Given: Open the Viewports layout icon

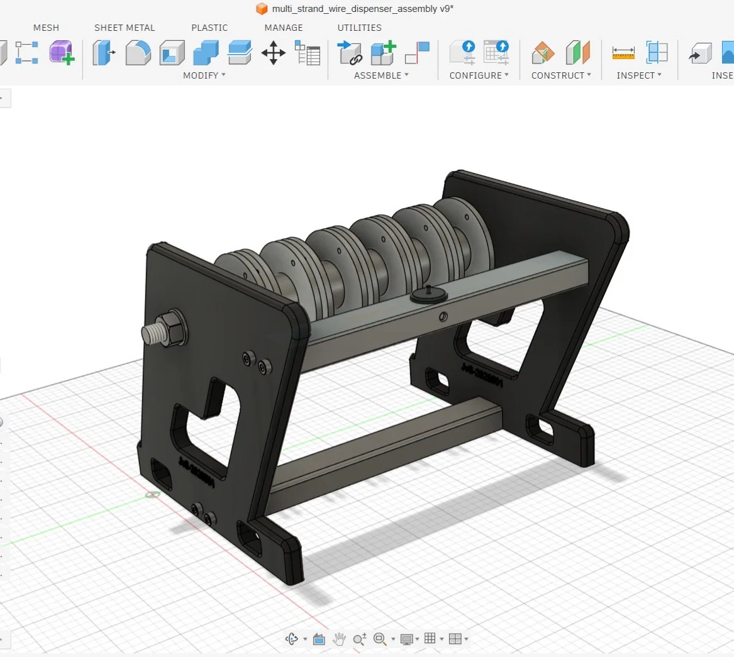Looking at the screenshot, I should coord(455,639).
